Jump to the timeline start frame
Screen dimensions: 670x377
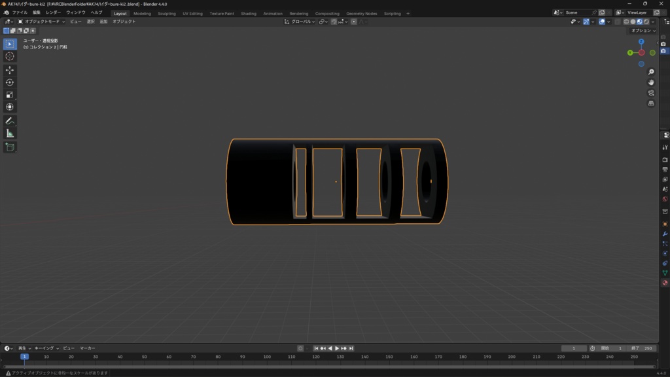coord(316,348)
